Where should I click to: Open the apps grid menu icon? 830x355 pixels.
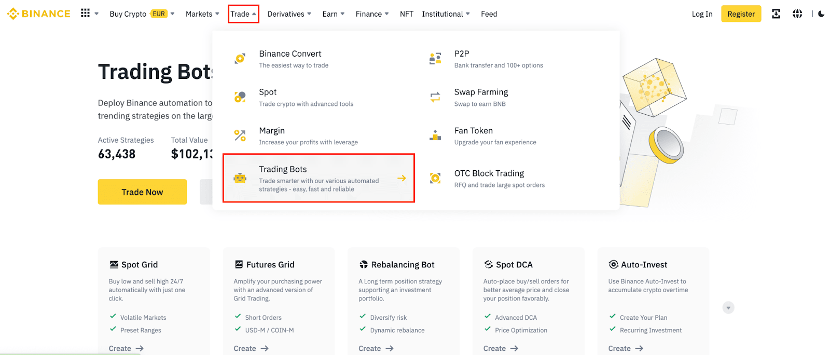[85, 13]
